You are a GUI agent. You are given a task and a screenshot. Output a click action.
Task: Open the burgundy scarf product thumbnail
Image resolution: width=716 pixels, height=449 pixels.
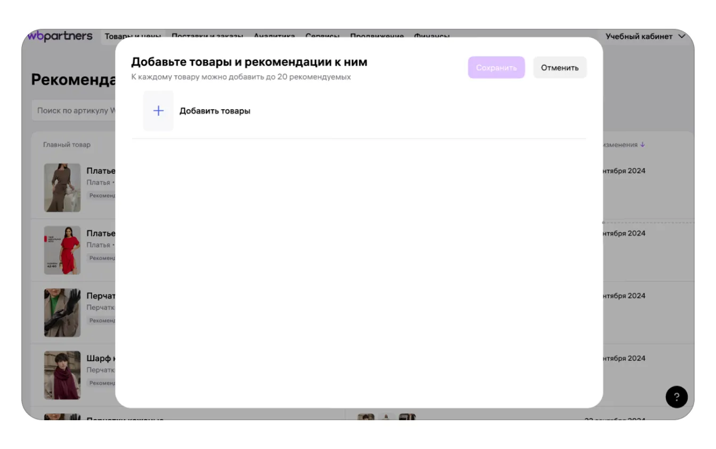[62, 375]
